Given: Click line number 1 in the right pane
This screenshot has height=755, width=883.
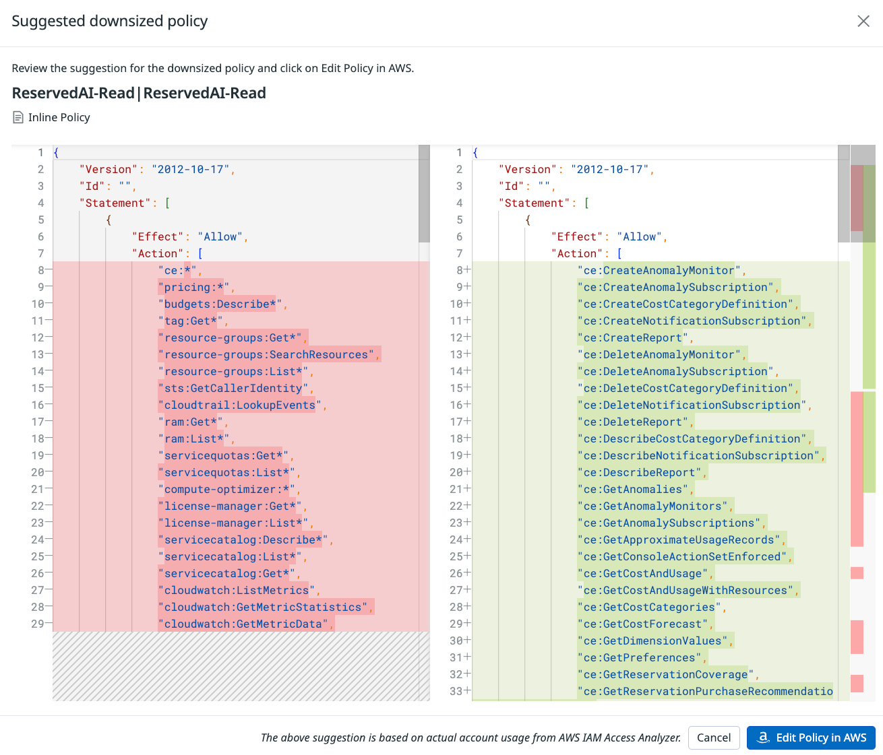Looking at the screenshot, I should coord(459,152).
